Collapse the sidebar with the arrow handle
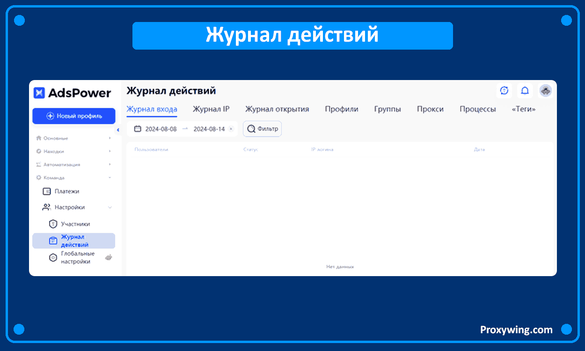Image resolution: width=585 pixels, height=351 pixels. click(118, 130)
